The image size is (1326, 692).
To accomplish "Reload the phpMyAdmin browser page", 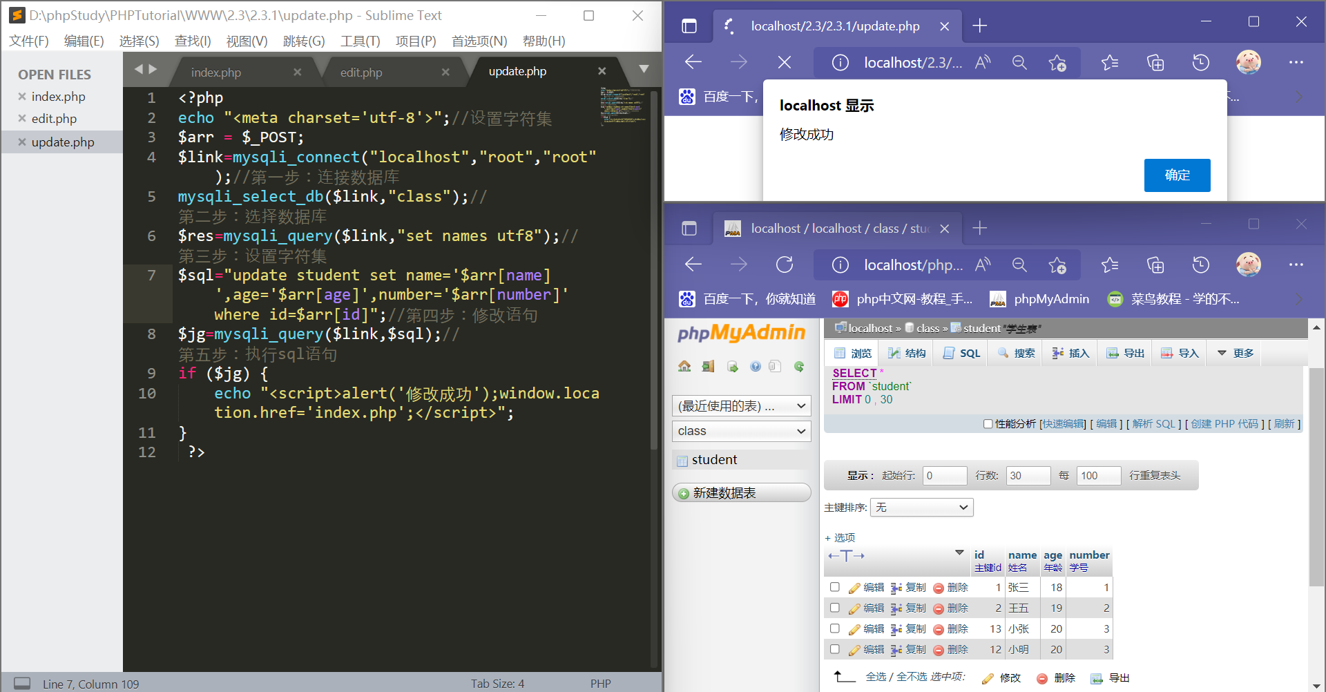I will [785, 265].
